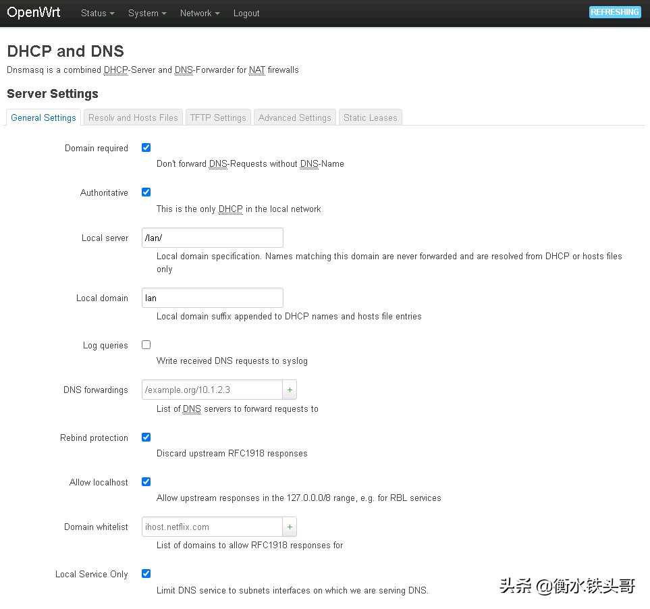The image size is (650, 609).
Task: Expand the System dropdown menu
Action: click(x=147, y=14)
